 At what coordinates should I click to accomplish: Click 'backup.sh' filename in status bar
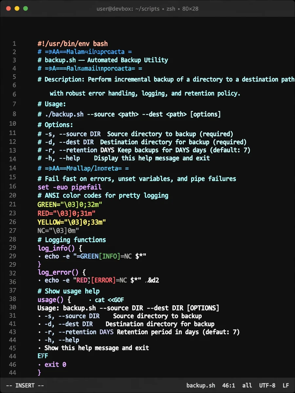[x=201, y=385]
